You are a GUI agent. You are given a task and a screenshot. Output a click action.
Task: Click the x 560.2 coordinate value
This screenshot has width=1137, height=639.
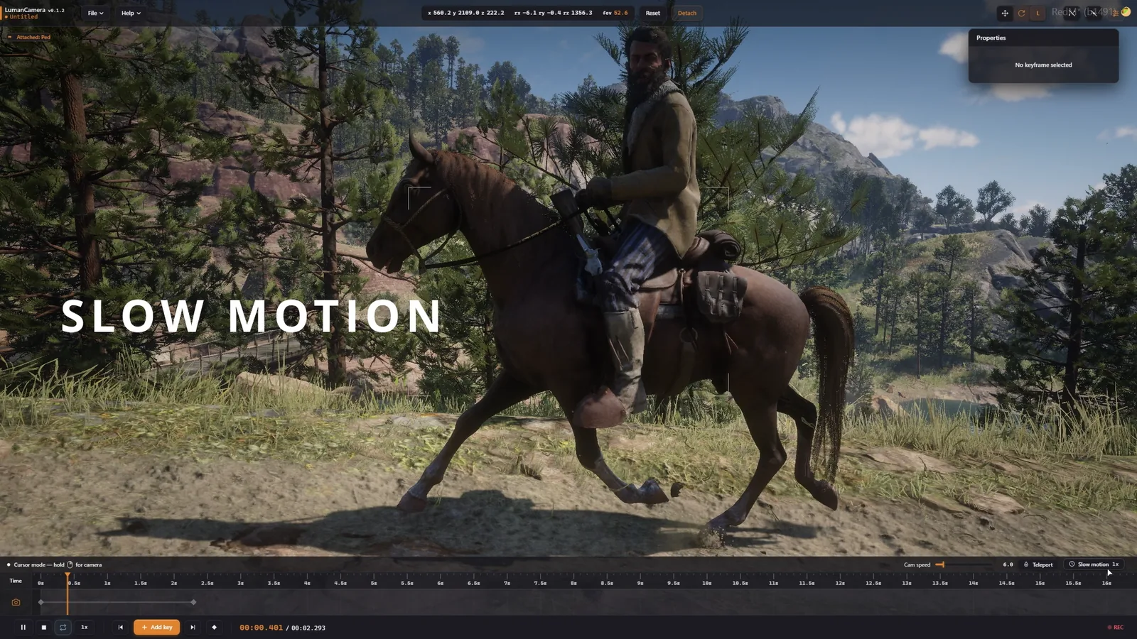(x=442, y=13)
